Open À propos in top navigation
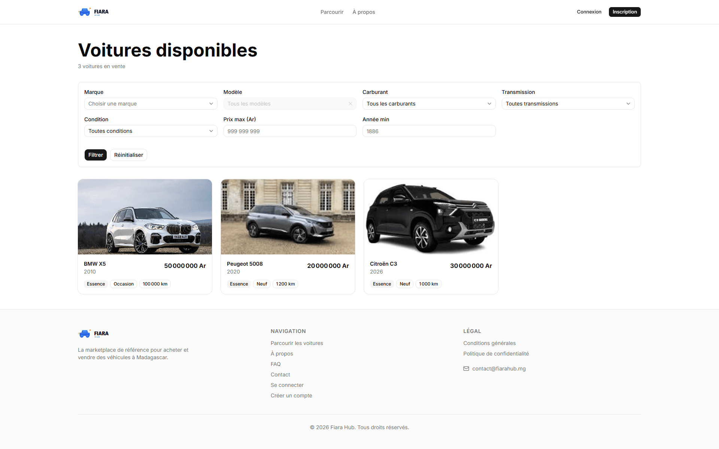This screenshot has width=719, height=449. pyautogui.click(x=364, y=12)
